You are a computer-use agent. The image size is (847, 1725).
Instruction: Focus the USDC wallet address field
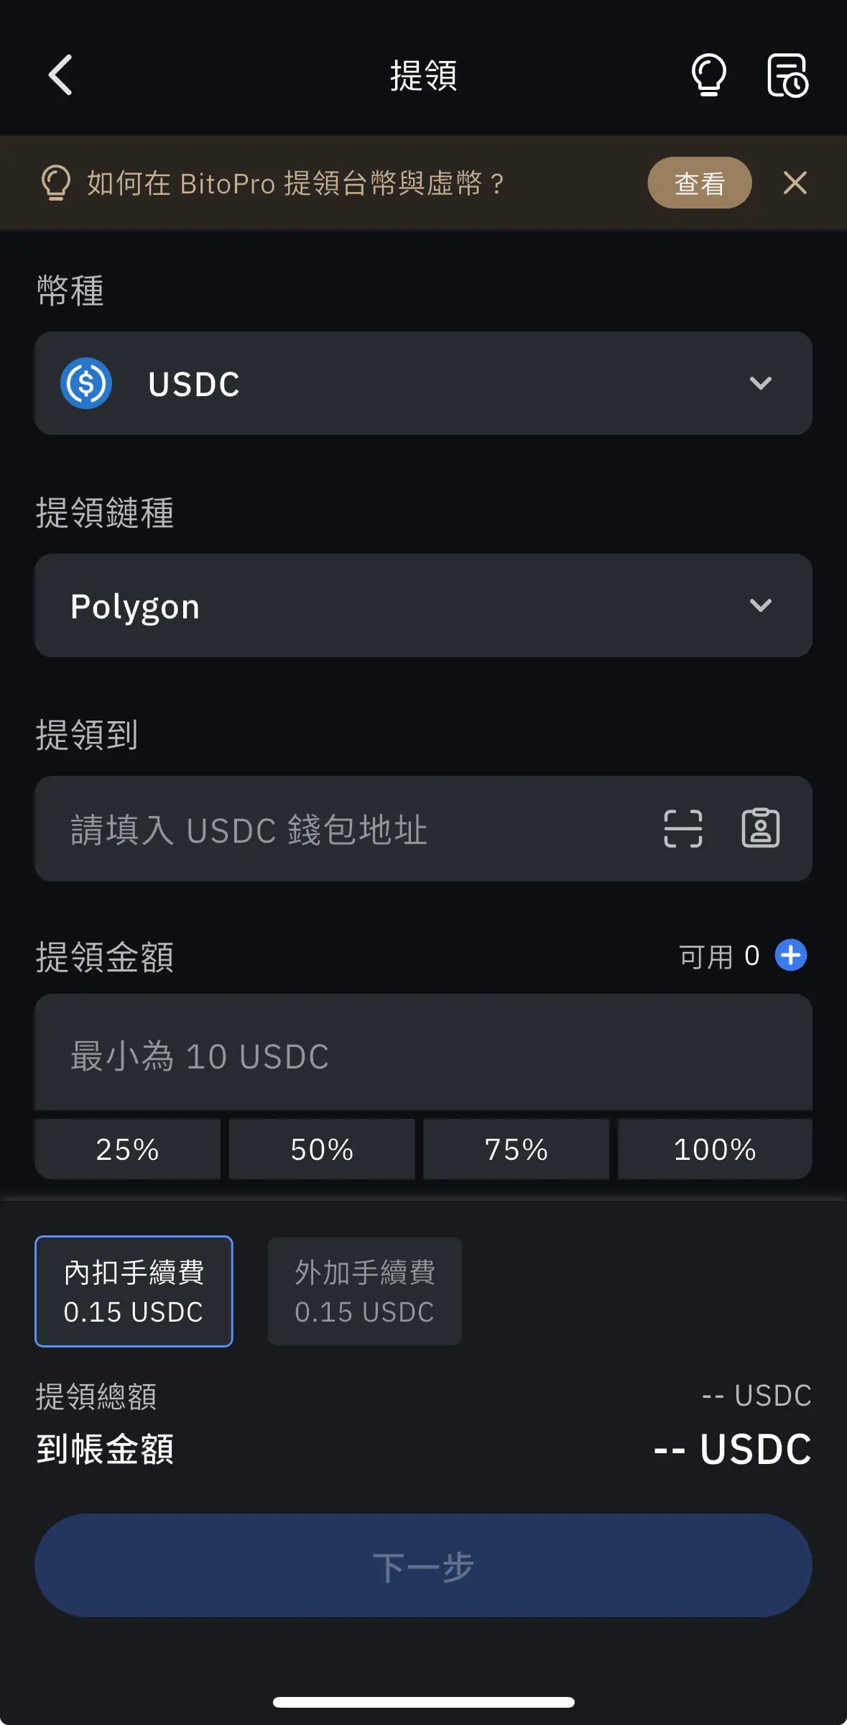click(345, 829)
